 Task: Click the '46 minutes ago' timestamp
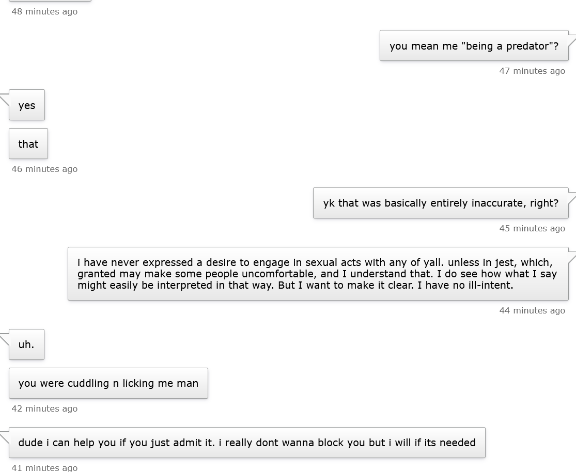point(44,169)
